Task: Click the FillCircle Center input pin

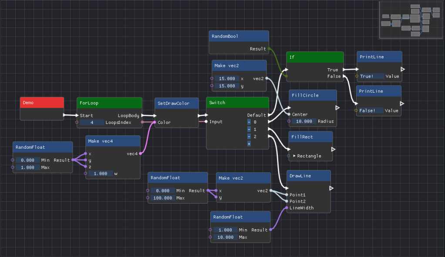Action: pyautogui.click(x=289, y=114)
